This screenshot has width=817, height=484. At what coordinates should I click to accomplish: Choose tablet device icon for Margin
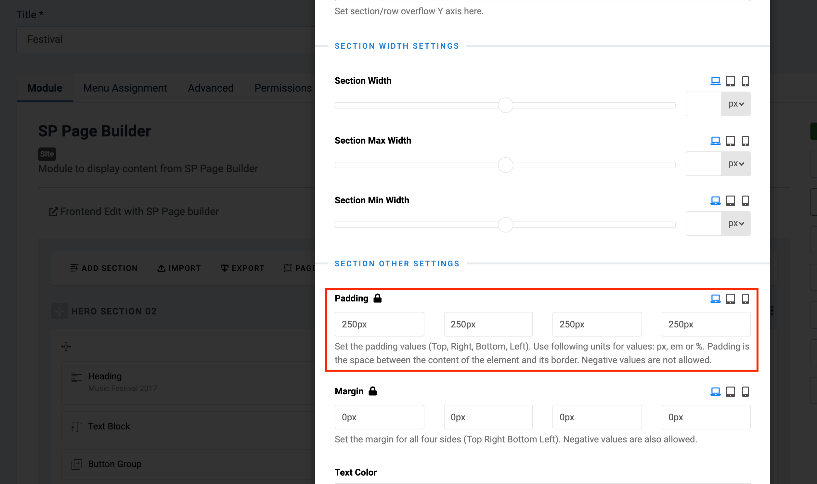(x=730, y=391)
